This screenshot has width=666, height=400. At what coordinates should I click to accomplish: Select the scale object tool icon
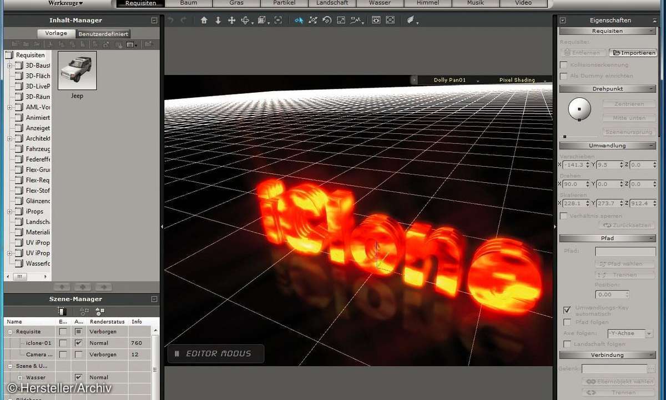[x=341, y=20]
